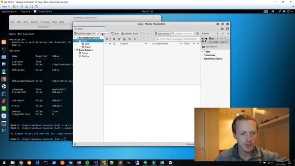The height and width of the screenshot is (166, 295).
Task: Open Tasks tab icon in Thunderbird
Action: point(227,29)
